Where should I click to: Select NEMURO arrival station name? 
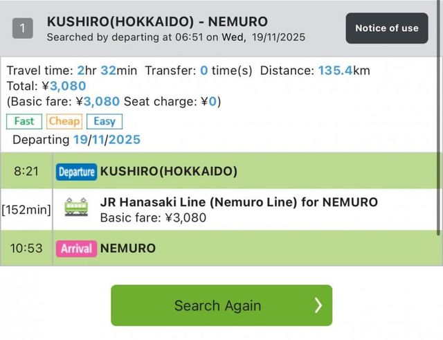[x=128, y=248]
